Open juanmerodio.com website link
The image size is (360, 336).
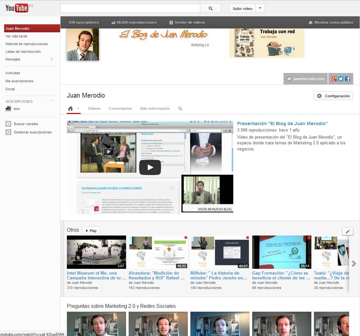[x=306, y=79]
